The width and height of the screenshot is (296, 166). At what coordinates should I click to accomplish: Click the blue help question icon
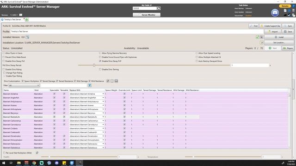point(294,6)
